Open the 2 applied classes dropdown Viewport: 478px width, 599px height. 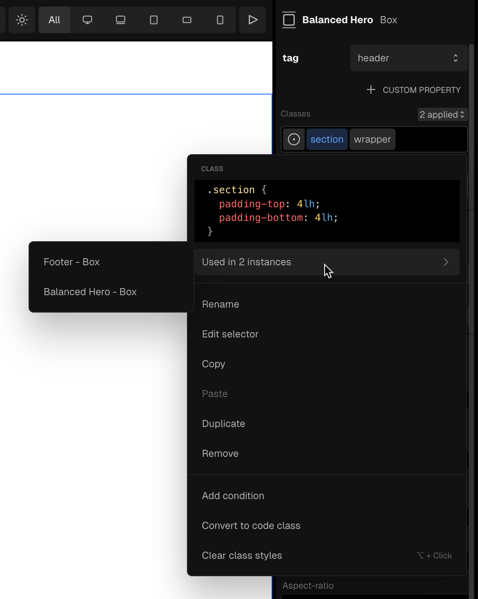pos(442,114)
